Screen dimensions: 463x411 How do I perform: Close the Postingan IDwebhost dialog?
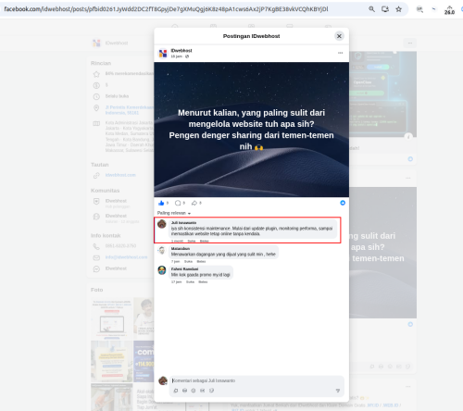pos(339,36)
